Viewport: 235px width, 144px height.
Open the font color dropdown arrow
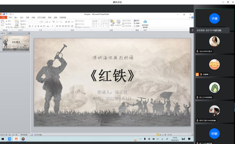pyautogui.click(x=54, y=26)
